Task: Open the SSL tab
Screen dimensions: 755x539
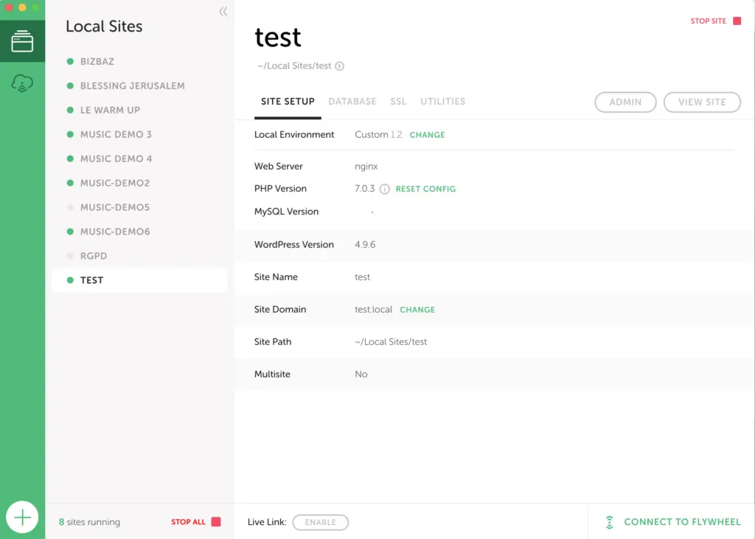Action: (x=398, y=102)
